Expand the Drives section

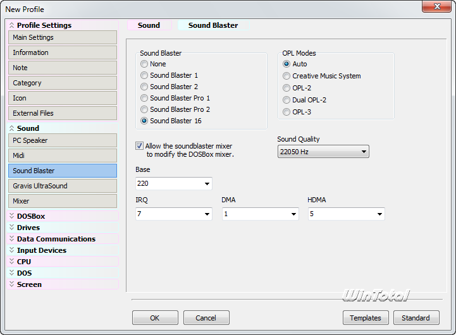[x=28, y=228]
